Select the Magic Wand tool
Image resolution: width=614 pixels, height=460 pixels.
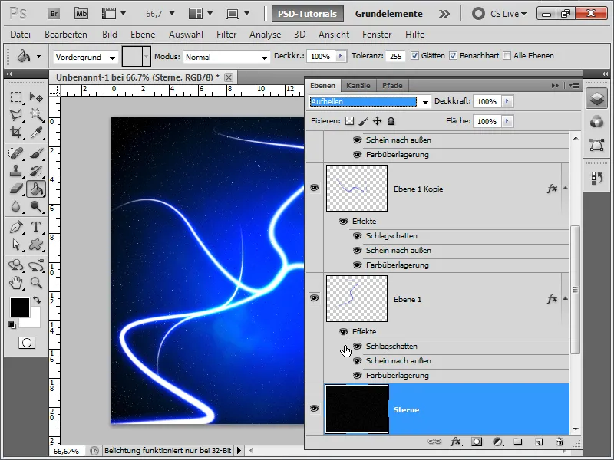point(36,114)
